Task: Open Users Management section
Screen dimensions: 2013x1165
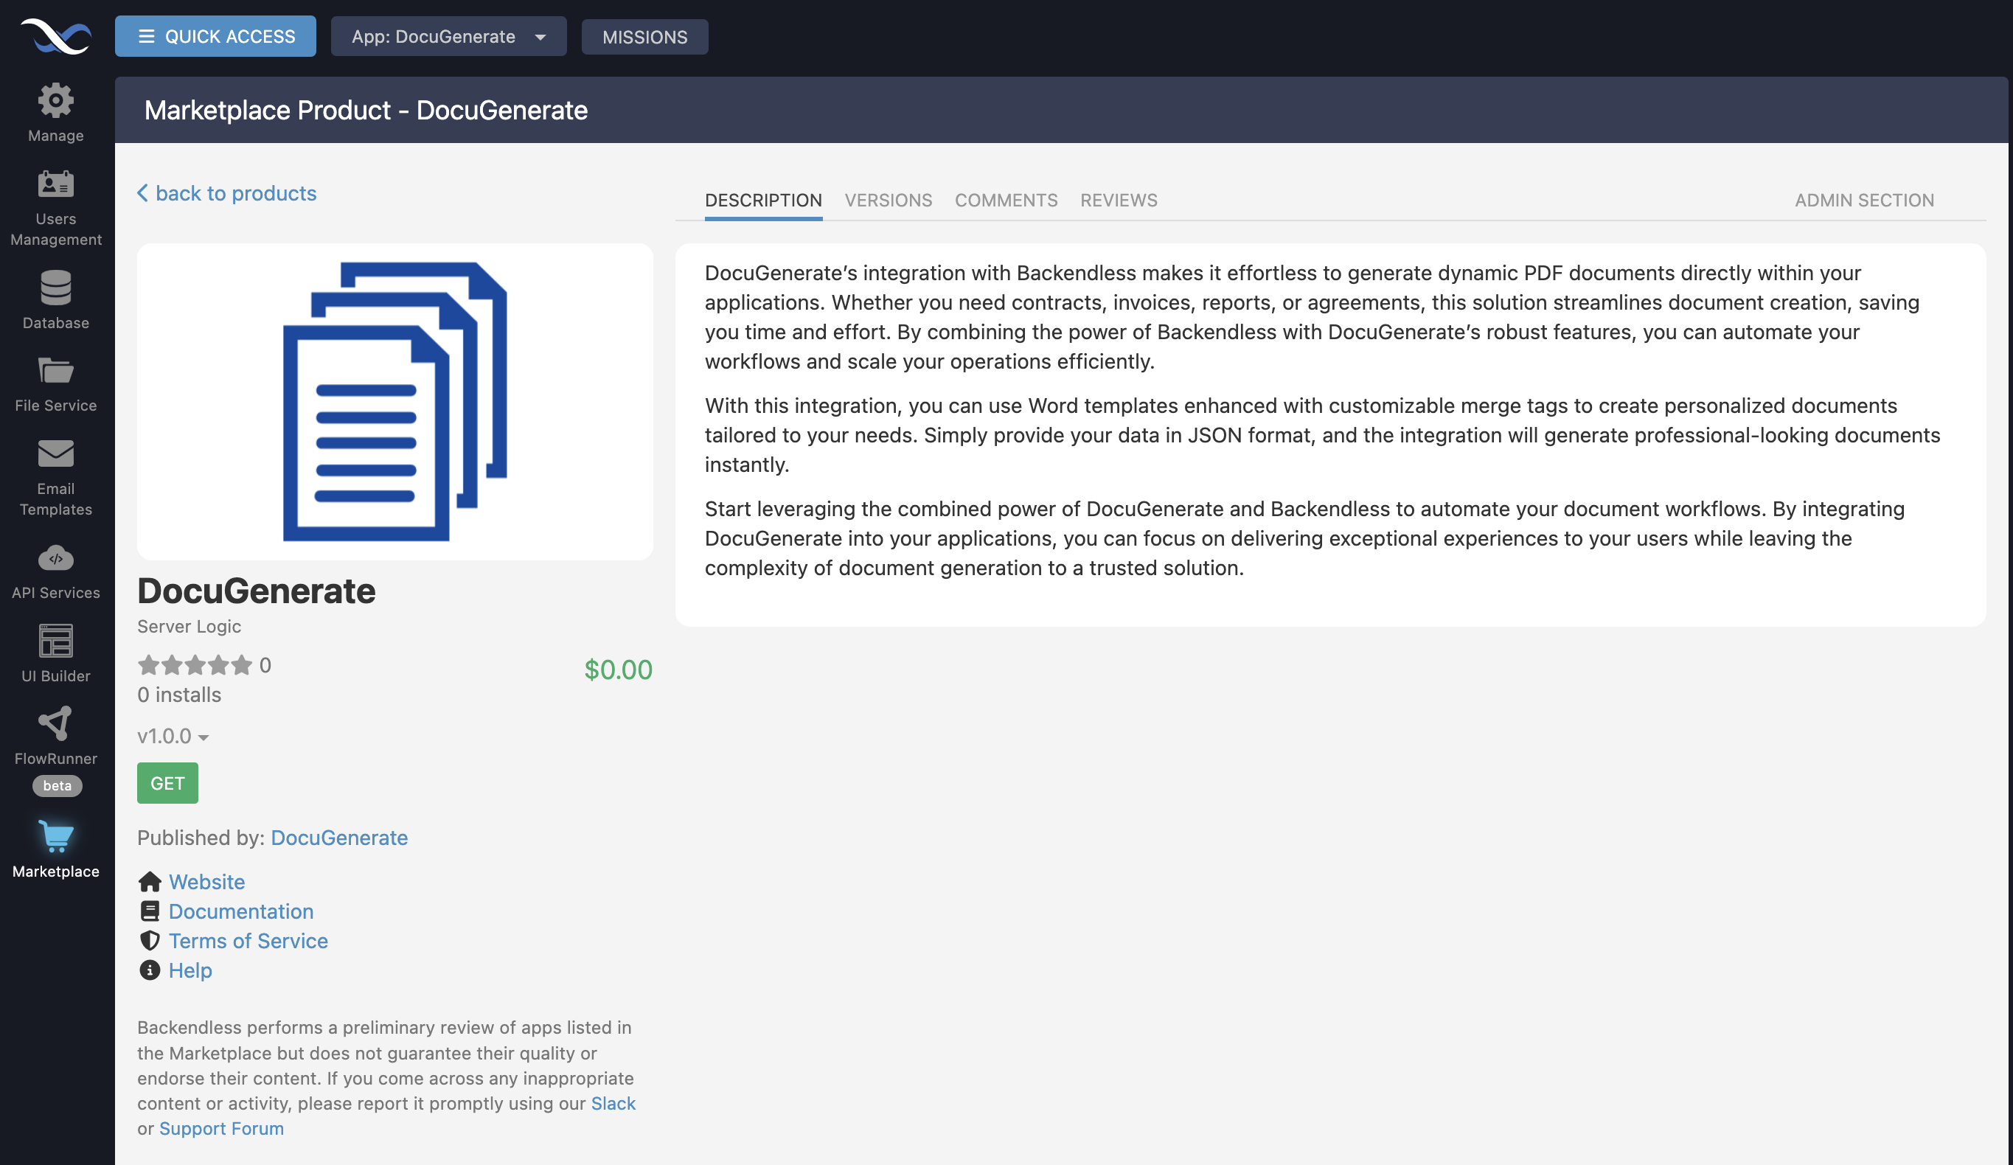Action: pos(56,208)
